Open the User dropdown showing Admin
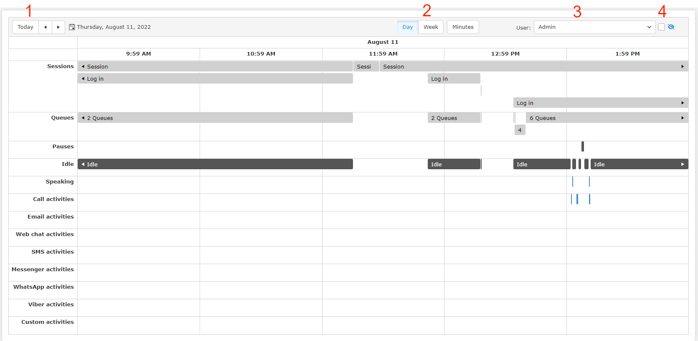Image resolution: width=698 pixels, height=341 pixels. [594, 27]
